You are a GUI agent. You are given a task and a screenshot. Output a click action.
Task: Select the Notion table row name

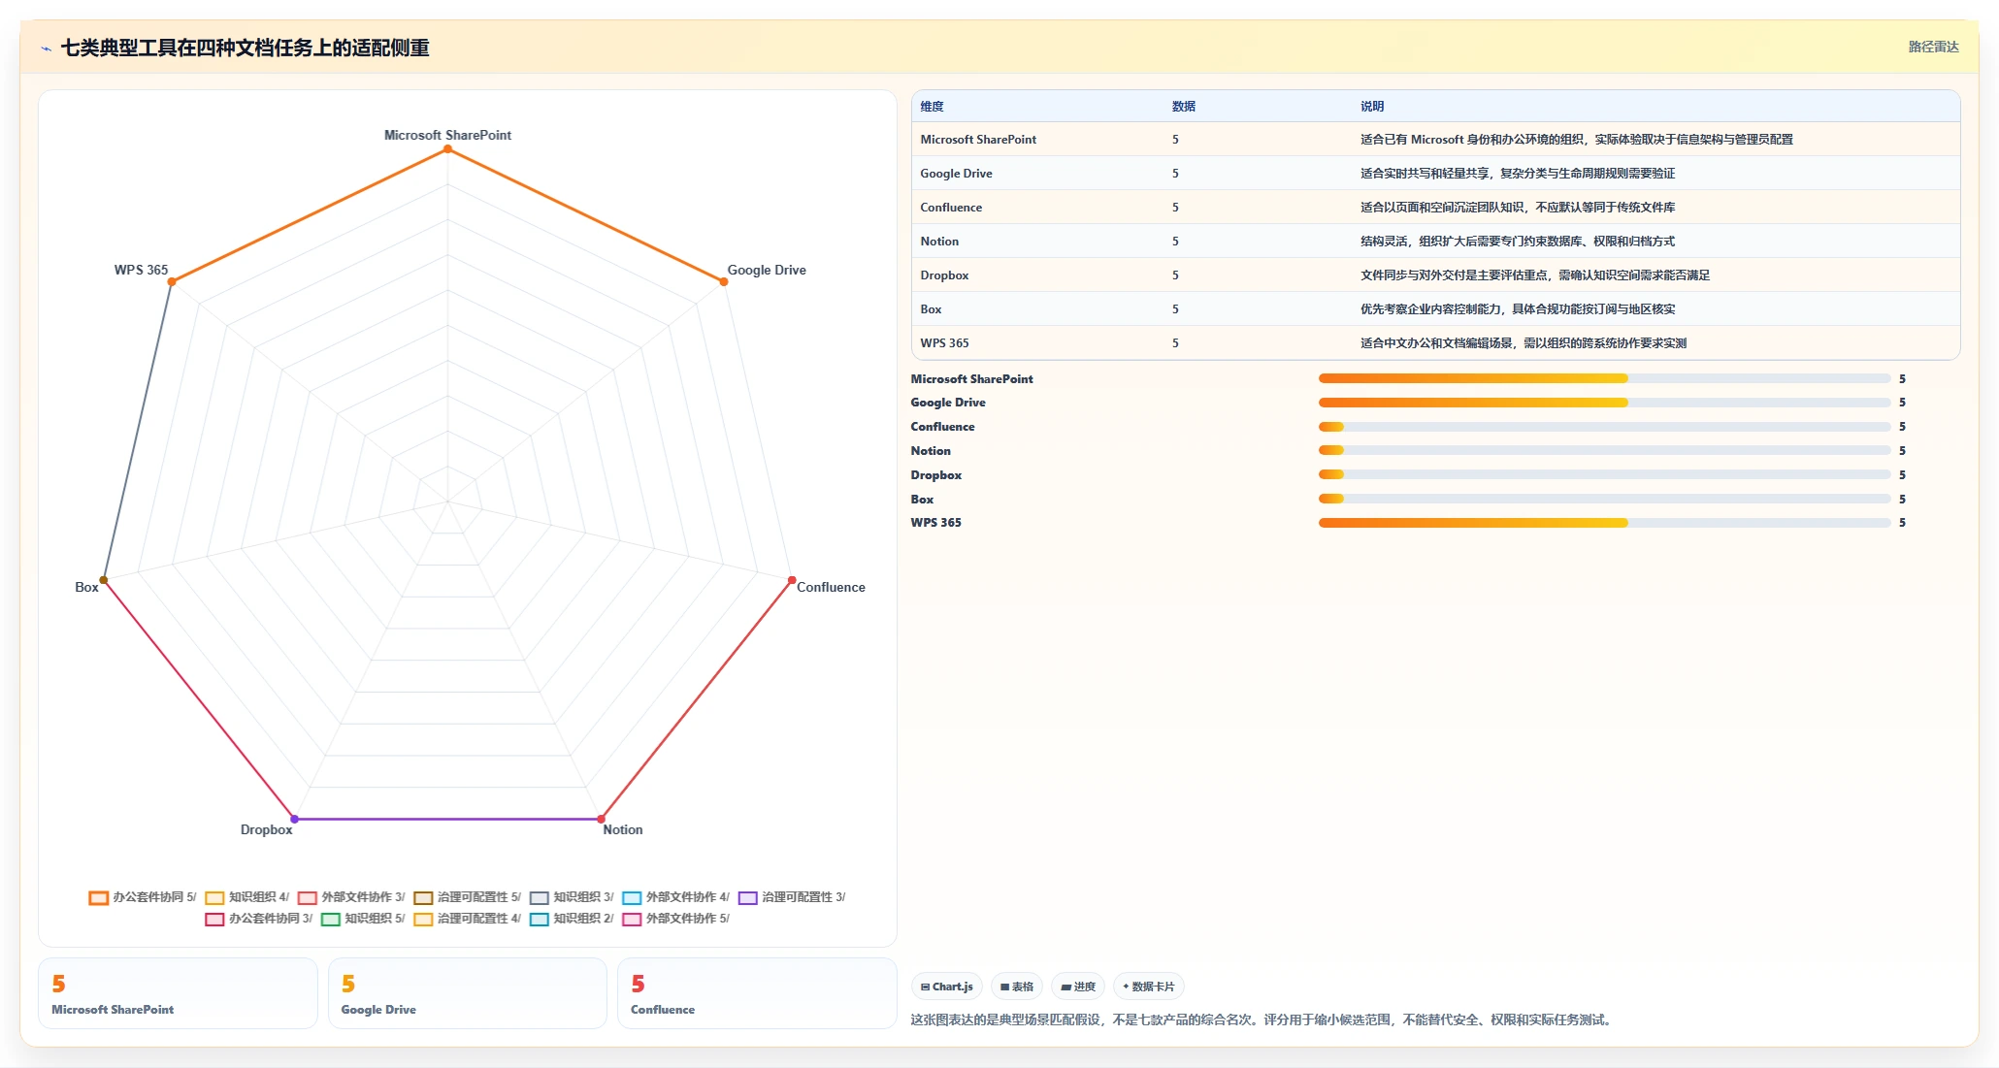(x=939, y=242)
